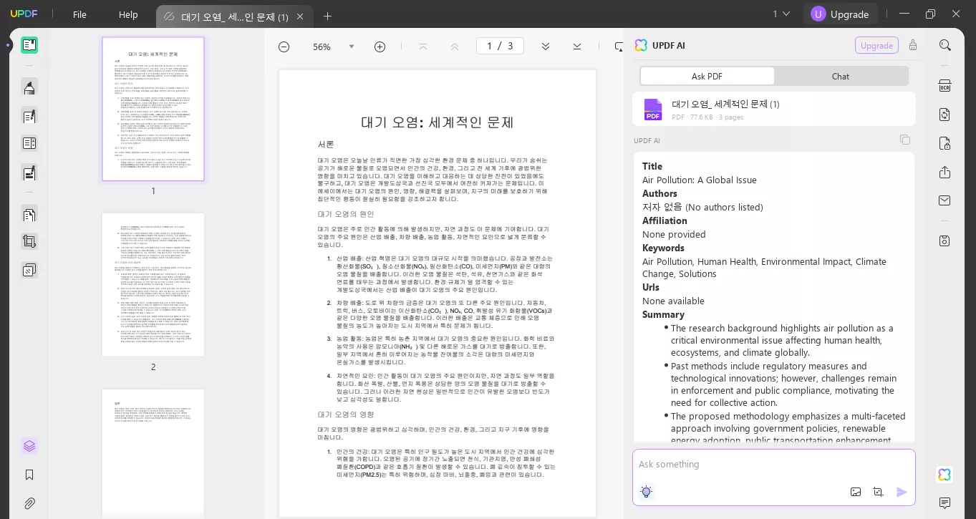Image resolution: width=976 pixels, height=519 pixels.
Task: Click the AI panel lock icon
Action: (x=913, y=45)
